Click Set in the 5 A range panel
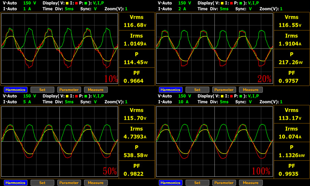 [42, 183]
